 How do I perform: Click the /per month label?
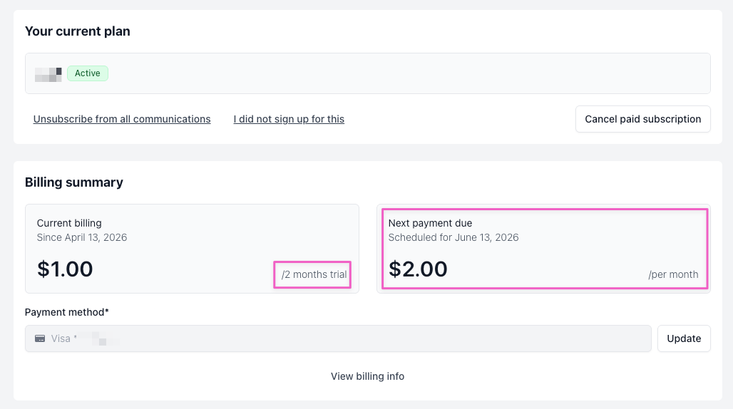tap(673, 274)
